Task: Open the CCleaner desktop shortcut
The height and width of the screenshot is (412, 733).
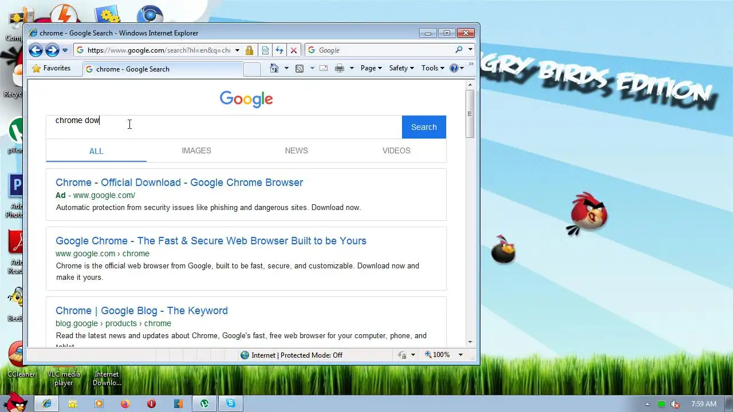Action: (21, 359)
